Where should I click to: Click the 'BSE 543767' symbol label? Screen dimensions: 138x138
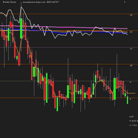(x=53, y=2)
